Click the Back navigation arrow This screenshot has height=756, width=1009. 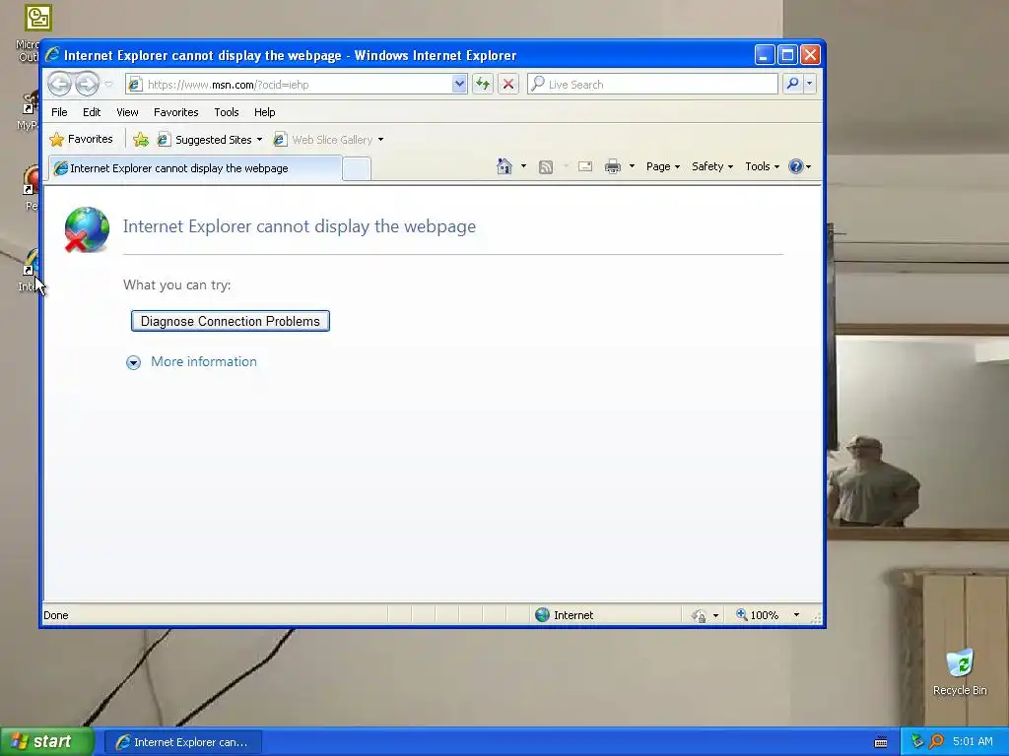click(x=59, y=84)
